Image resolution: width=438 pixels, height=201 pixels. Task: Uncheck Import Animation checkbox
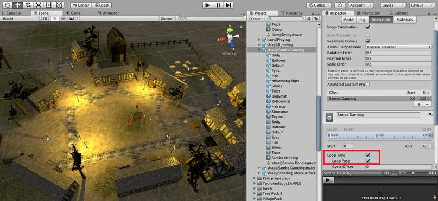pyautogui.click(x=368, y=27)
